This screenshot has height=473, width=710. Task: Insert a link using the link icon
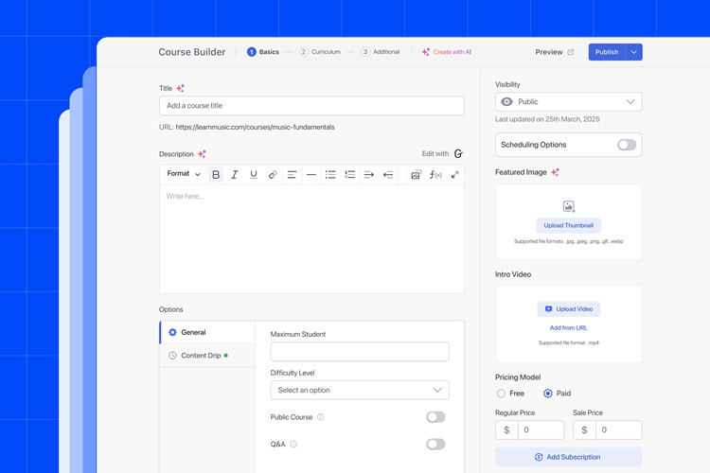click(x=273, y=175)
